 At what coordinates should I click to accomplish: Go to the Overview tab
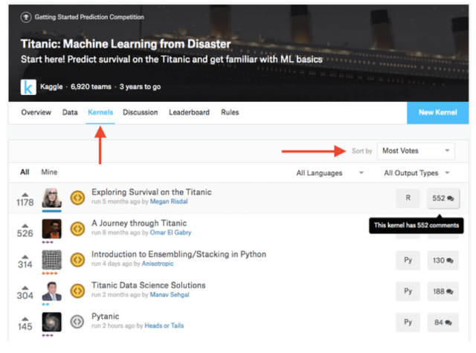pos(36,112)
